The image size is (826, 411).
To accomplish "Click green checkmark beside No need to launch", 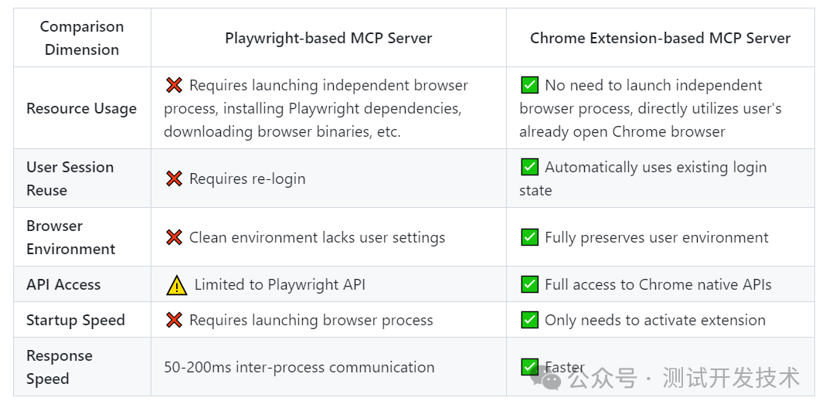I will [x=529, y=85].
